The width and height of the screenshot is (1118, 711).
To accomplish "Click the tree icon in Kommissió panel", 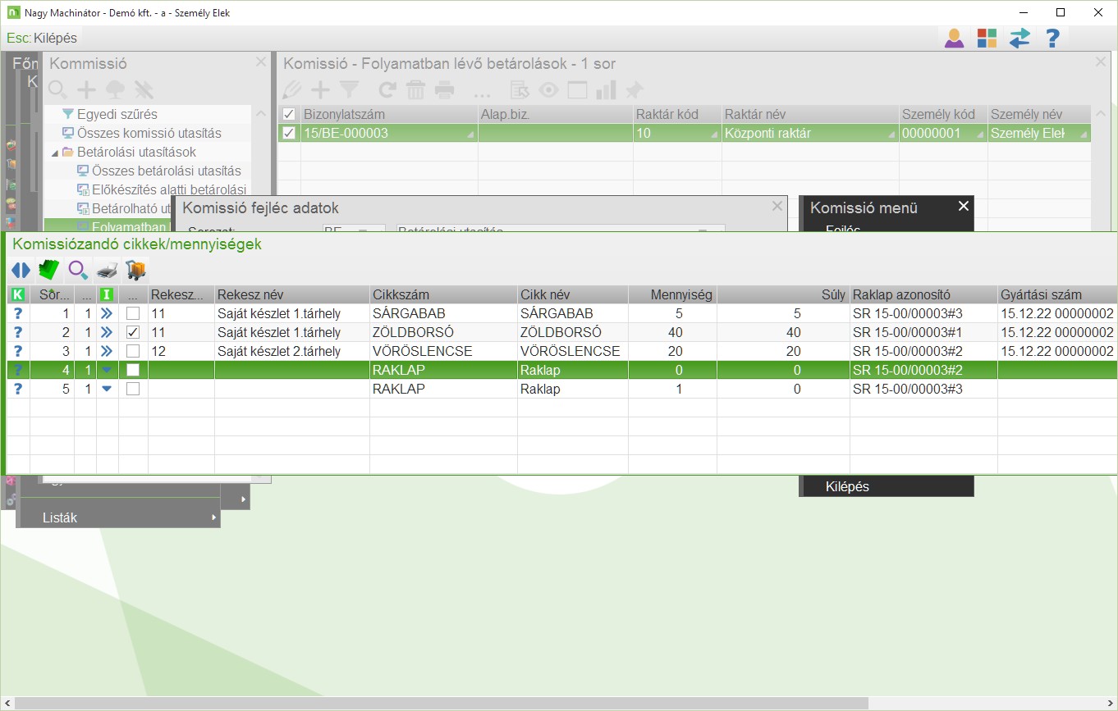I will pyautogui.click(x=115, y=90).
